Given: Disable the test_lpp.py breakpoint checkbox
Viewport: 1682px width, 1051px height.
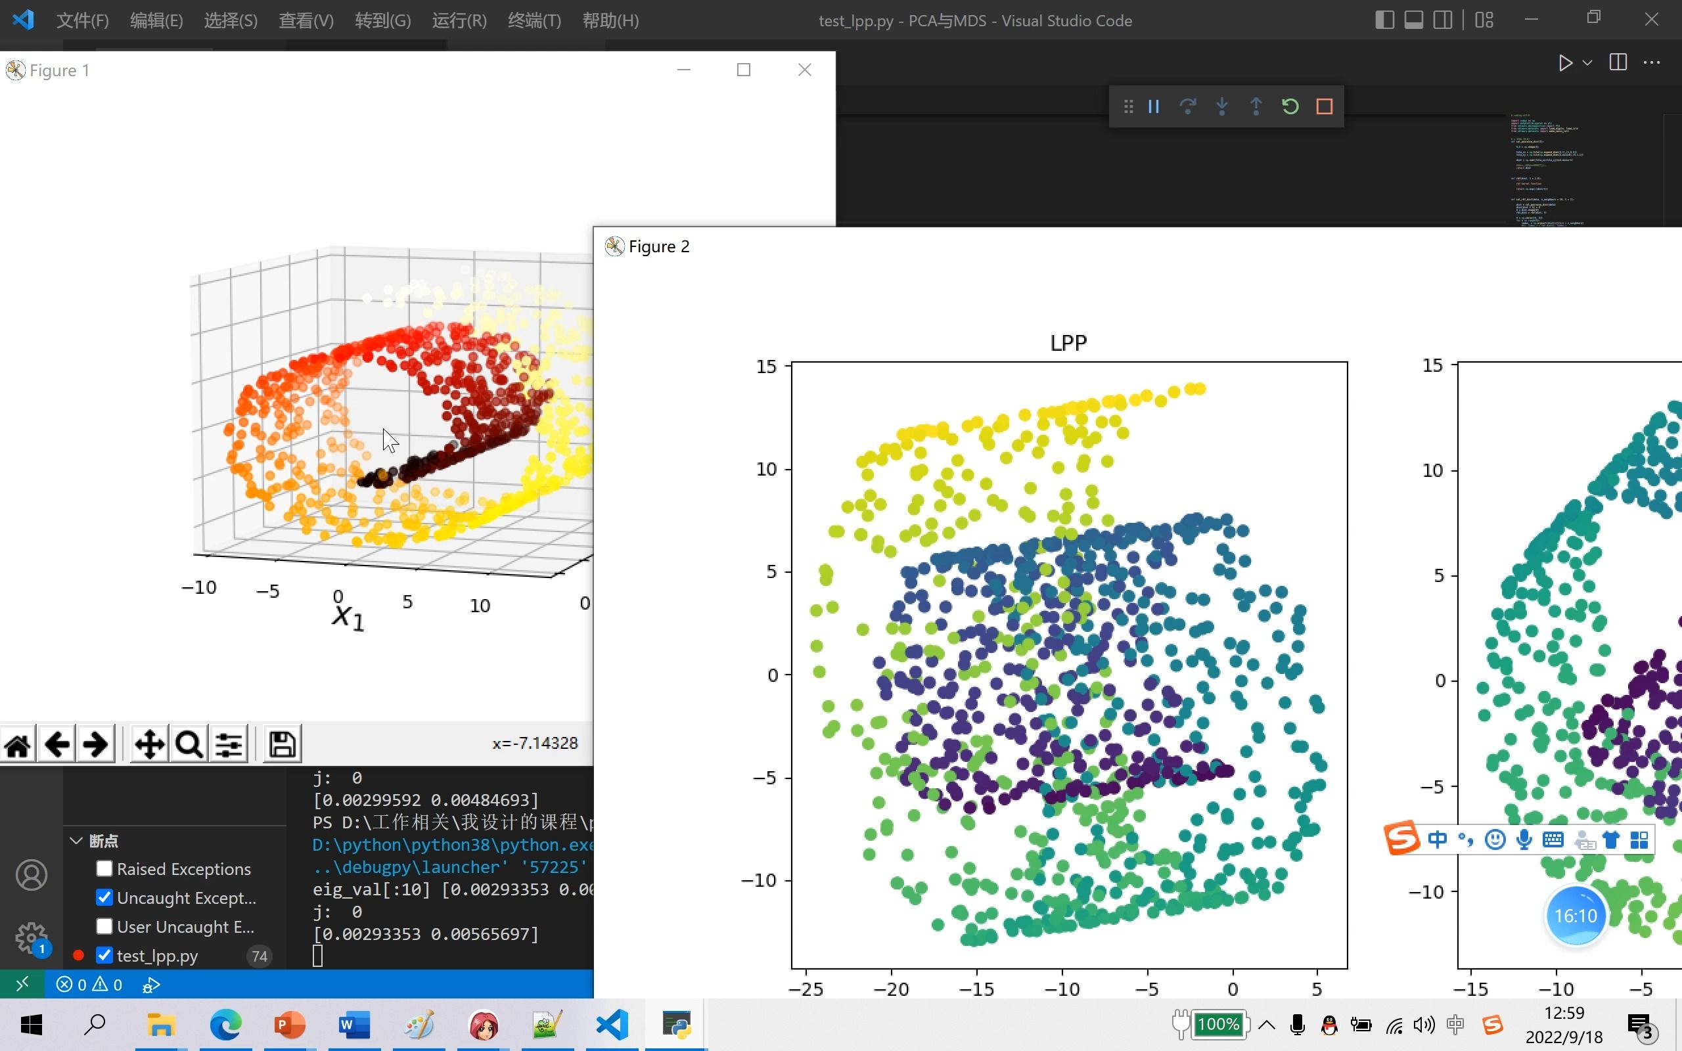Looking at the screenshot, I should pyautogui.click(x=104, y=955).
